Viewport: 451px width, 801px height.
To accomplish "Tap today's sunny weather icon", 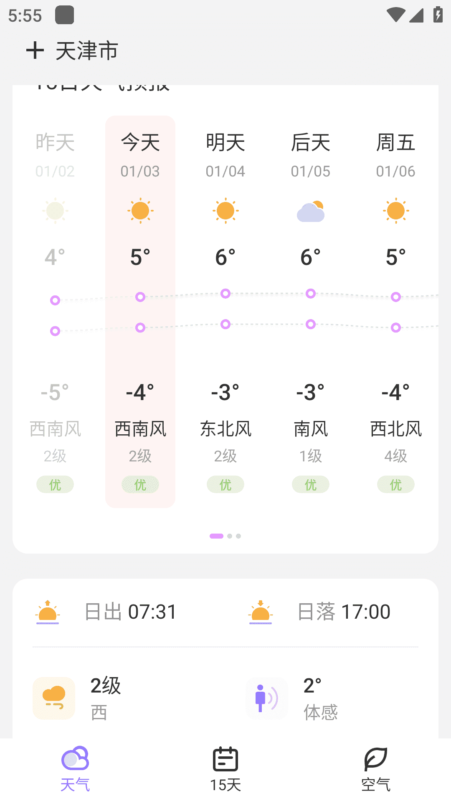I will pyautogui.click(x=140, y=211).
